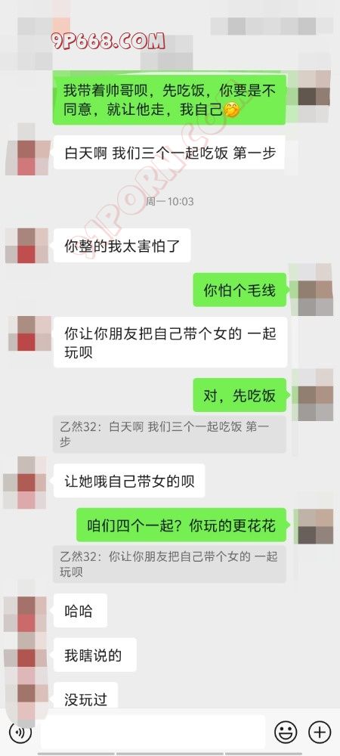Select the 没玩过 message bubble
Image resolution: width=340 pixels, height=756 pixels.
[x=85, y=696]
